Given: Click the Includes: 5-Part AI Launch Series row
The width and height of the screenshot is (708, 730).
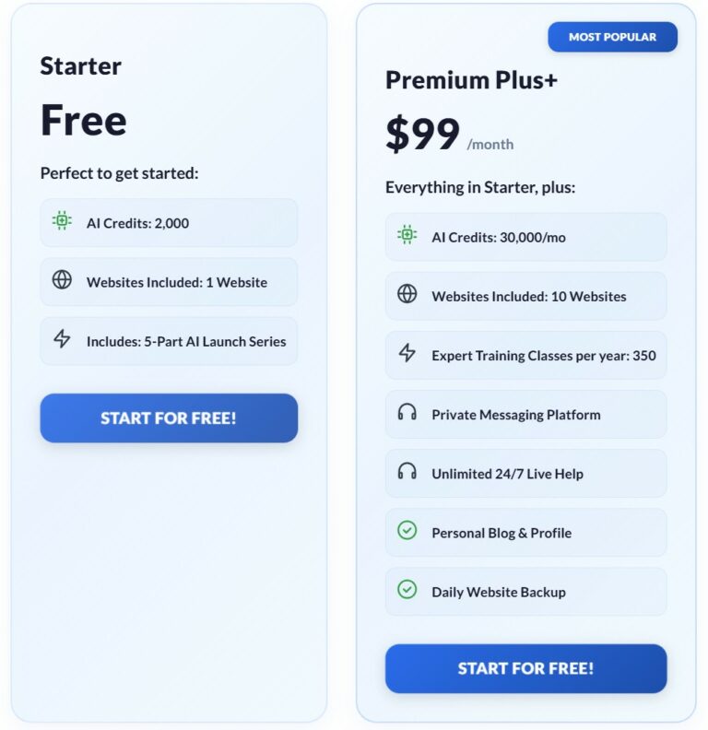Looking at the screenshot, I should click(169, 341).
